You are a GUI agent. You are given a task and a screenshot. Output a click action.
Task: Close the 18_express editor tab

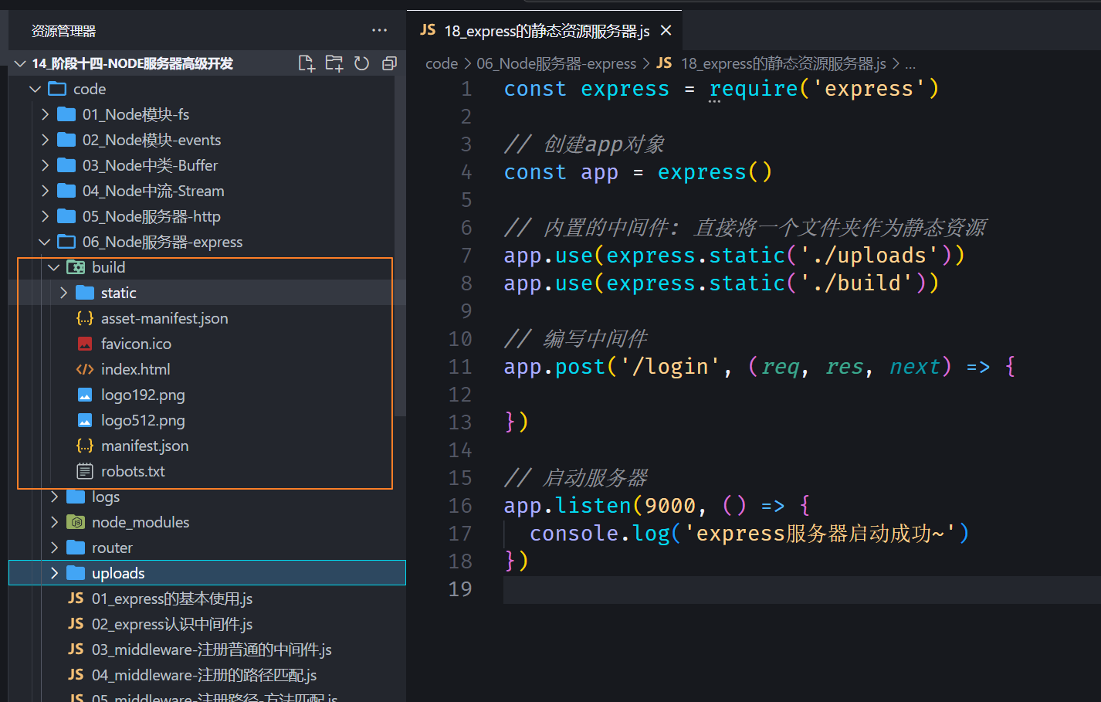666,31
